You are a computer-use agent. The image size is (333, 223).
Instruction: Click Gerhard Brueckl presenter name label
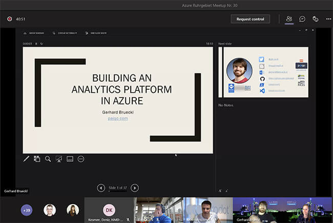click(x=16, y=191)
